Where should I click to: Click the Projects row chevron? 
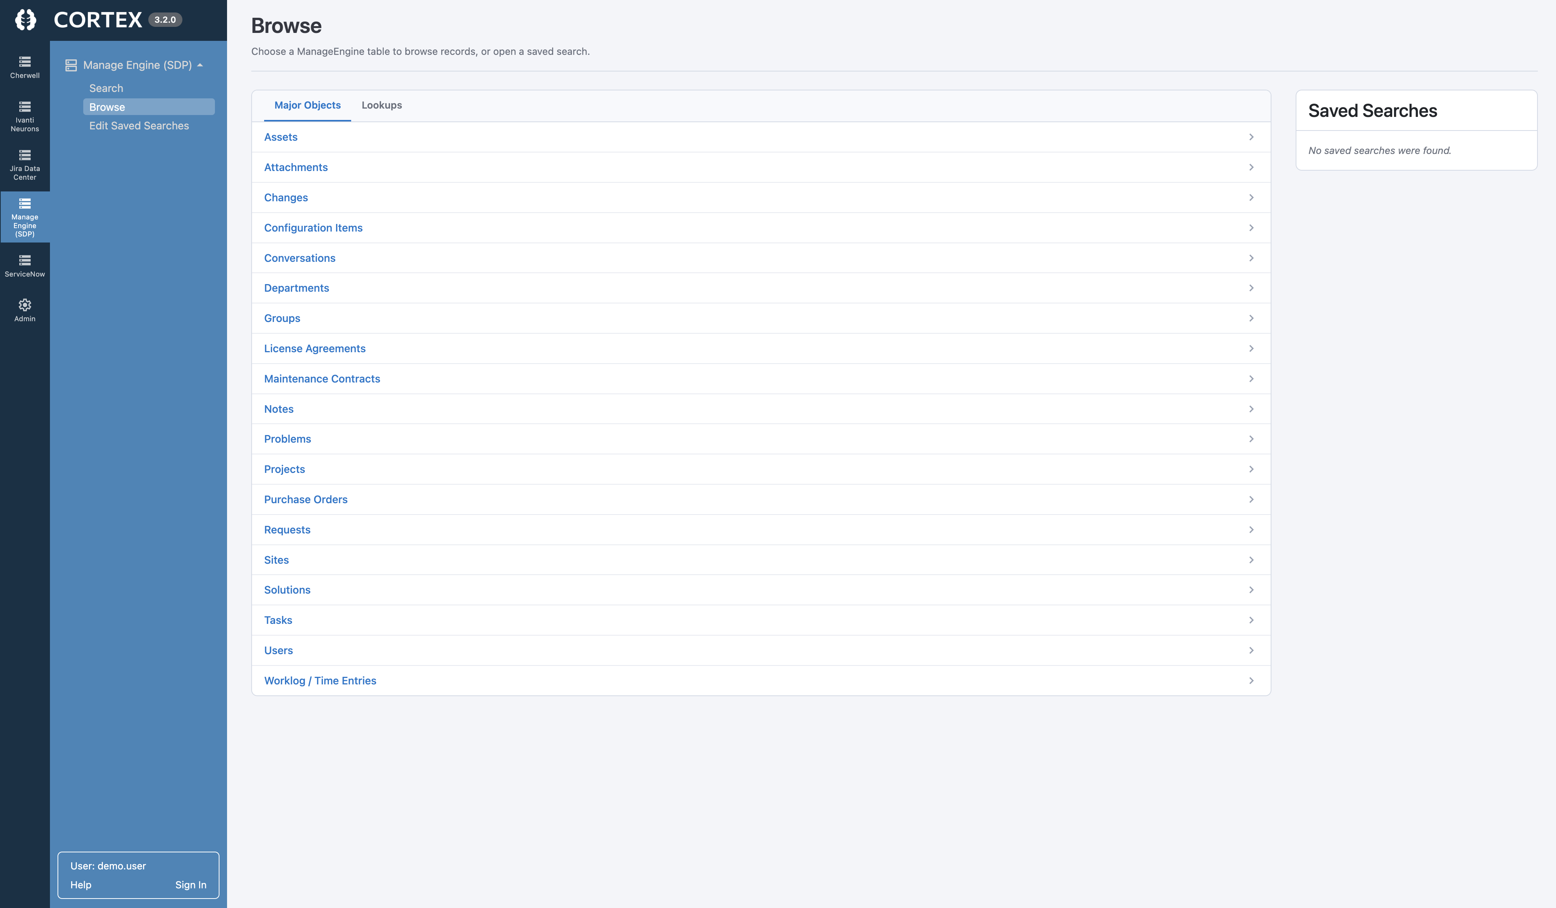(1251, 469)
